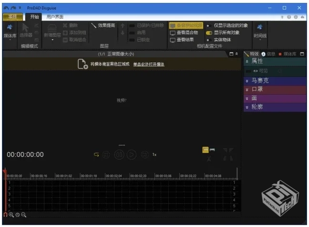This screenshot has height=227, width=309.
Task: Collapse preview panel with double chevron
Action: (x=237, y=54)
